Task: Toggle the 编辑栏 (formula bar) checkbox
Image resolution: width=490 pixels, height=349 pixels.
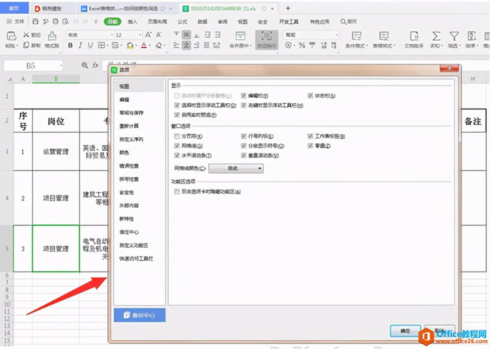Action: tap(244, 96)
